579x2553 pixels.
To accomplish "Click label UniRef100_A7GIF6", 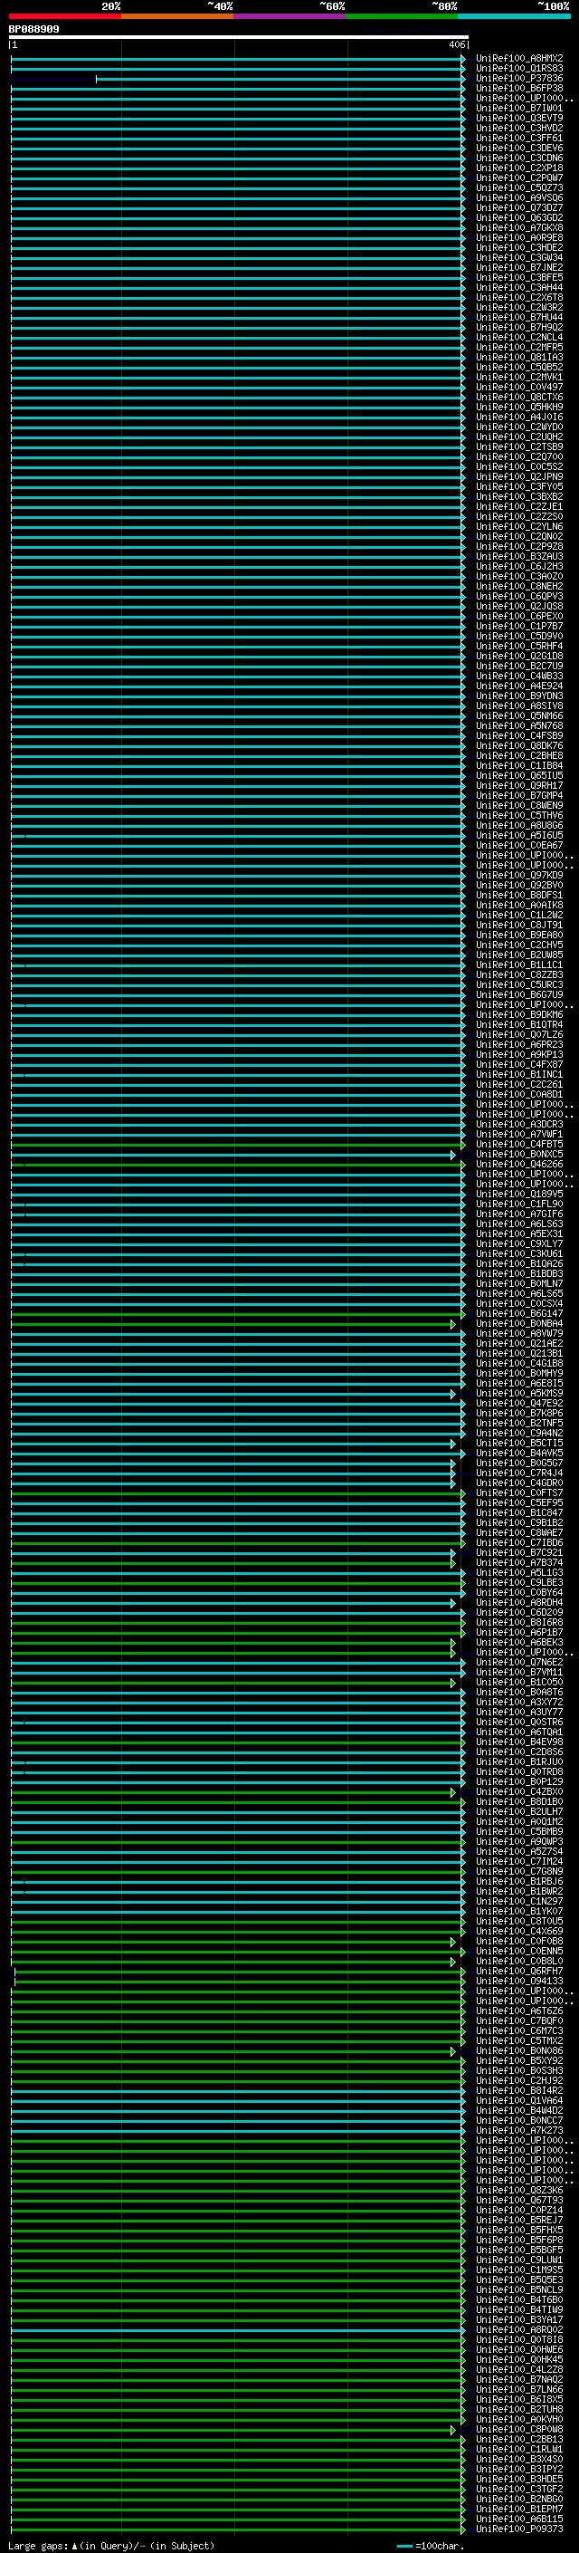I will 519,1213.
